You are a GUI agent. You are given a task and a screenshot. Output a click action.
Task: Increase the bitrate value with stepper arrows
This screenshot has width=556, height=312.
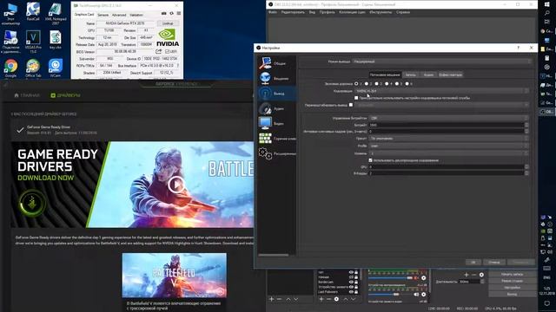pyautogui.click(x=526, y=125)
